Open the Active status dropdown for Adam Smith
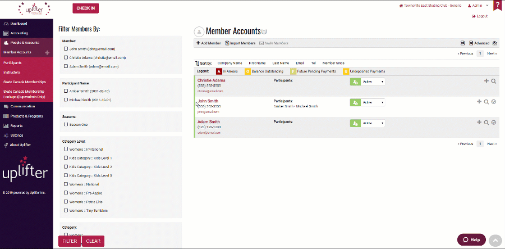This screenshot has width=505, height=249. tap(373, 123)
